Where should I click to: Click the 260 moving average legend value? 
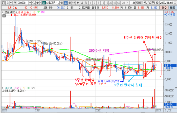43,12
